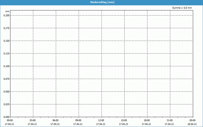Viewport: 203px width, 127px height.
Task: Select the 0,200 y-axis value label
Action: coord(6,15)
